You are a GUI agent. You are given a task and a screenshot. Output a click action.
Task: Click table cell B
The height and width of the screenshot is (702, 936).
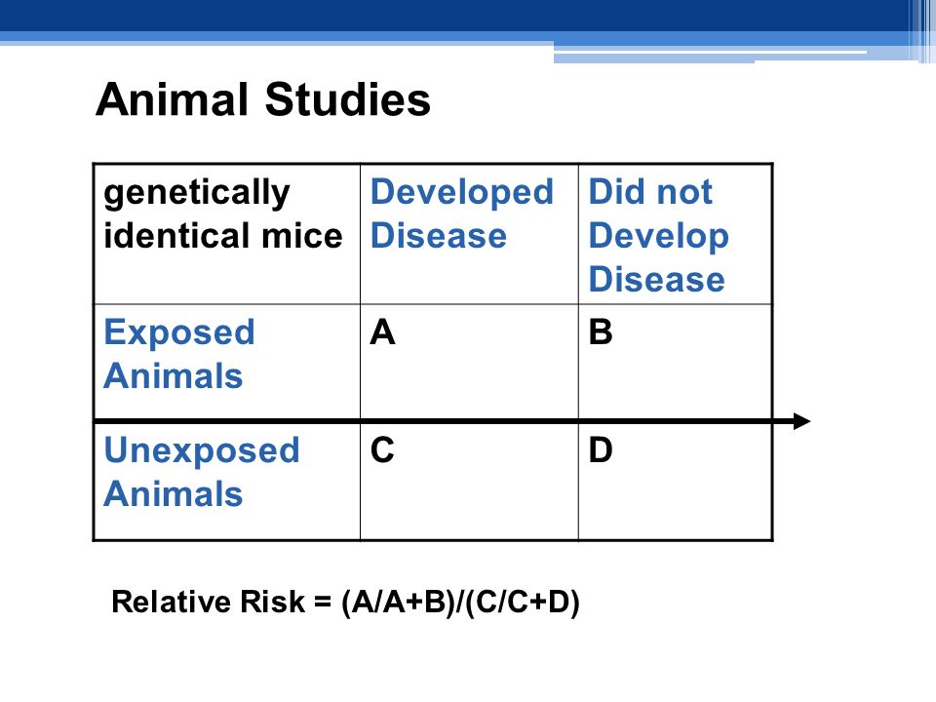point(675,362)
